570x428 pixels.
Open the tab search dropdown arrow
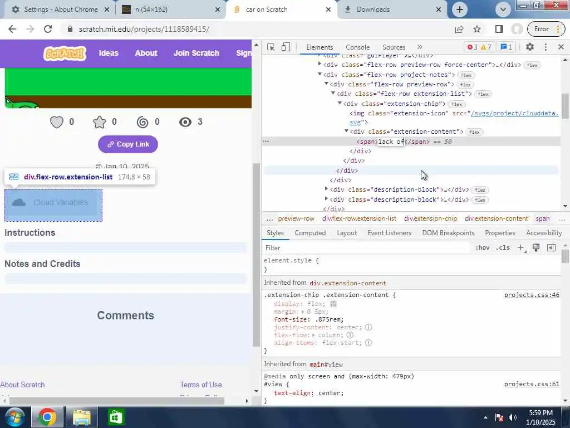[x=503, y=9]
